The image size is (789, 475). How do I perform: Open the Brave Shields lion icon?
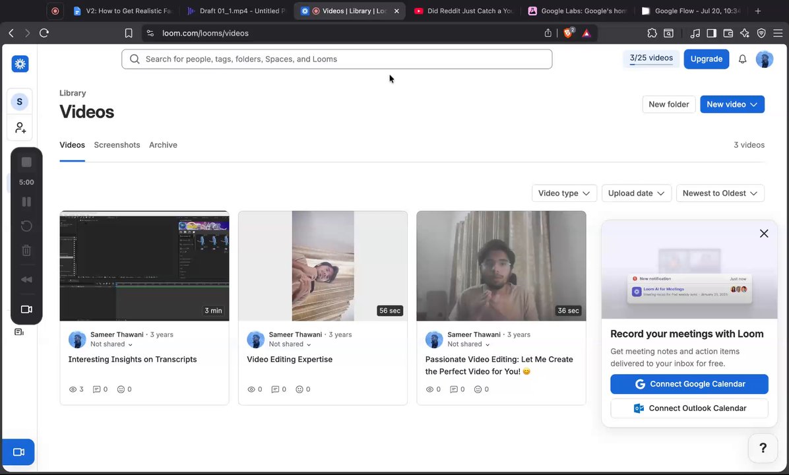click(x=569, y=33)
